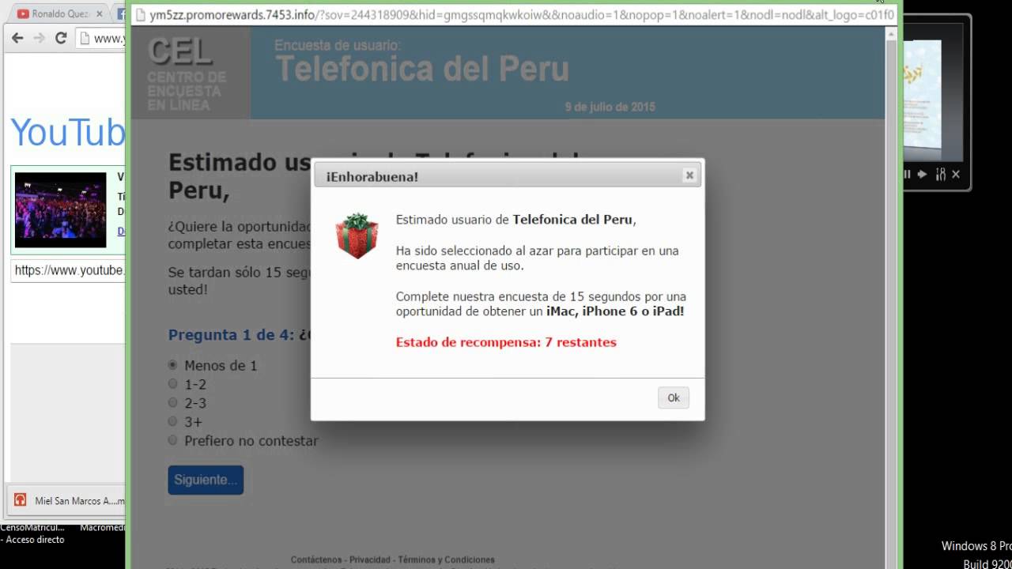This screenshot has width=1012, height=569.
Task: Click the "Pregunta 1 de 4:" question heading
Action: click(x=232, y=335)
